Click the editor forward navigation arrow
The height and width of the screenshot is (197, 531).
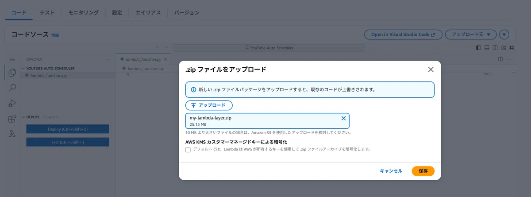[165, 48]
